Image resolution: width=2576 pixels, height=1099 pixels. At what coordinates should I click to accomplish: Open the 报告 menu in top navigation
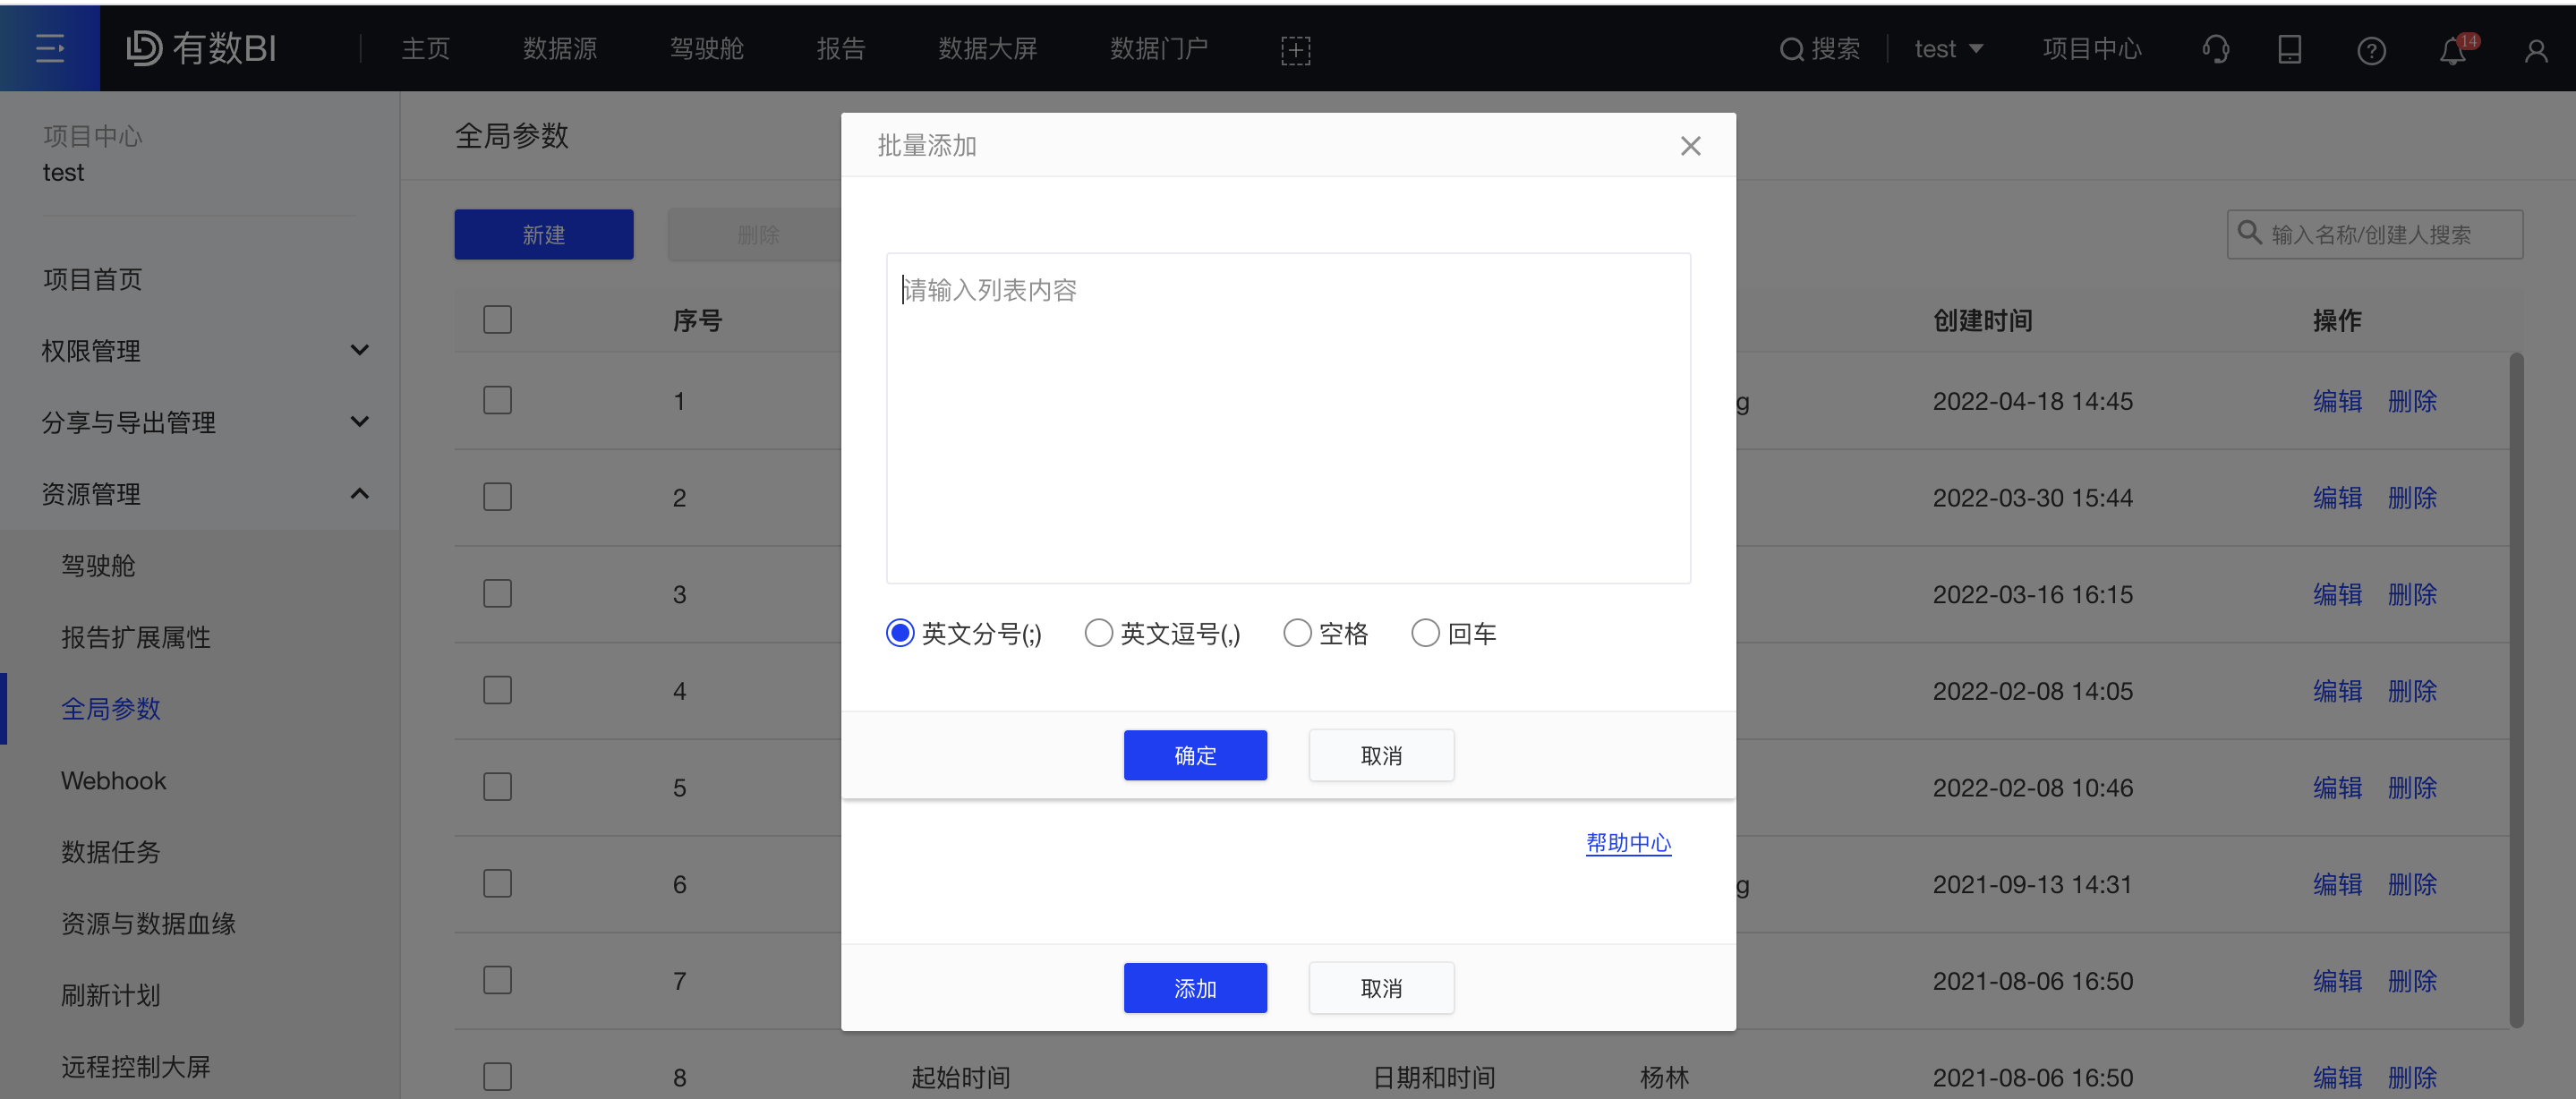point(842,48)
